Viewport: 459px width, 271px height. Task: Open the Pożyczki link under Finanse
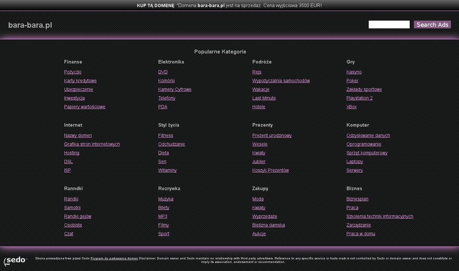click(x=73, y=72)
